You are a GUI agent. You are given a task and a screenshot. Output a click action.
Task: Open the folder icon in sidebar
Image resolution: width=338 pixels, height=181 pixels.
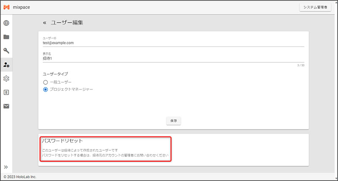(6, 37)
